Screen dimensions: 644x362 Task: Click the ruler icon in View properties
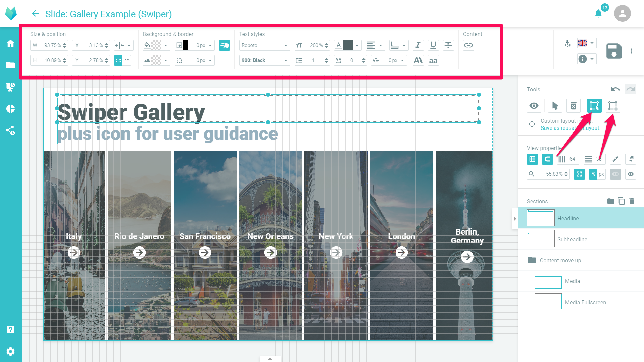point(615,159)
